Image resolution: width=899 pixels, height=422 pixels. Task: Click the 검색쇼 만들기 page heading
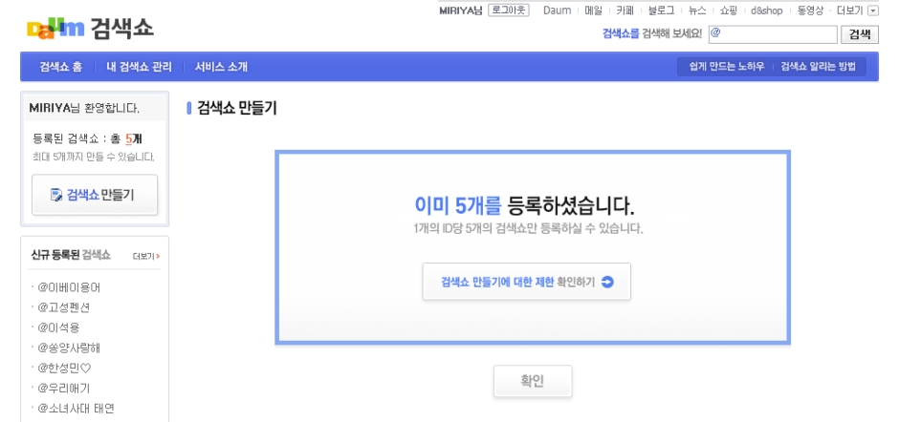[237, 108]
